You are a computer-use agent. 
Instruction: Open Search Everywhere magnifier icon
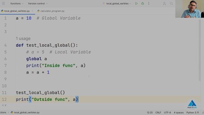(x=171, y=4)
